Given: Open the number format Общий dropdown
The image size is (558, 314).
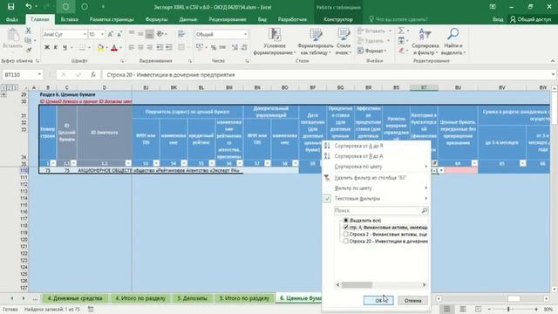Looking at the screenshot, I should (246, 34).
